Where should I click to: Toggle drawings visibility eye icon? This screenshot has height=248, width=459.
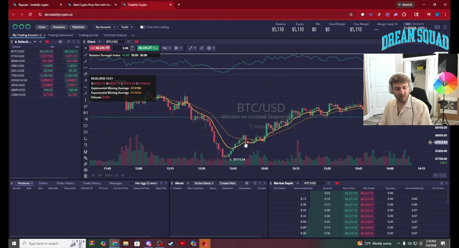(x=86, y=170)
